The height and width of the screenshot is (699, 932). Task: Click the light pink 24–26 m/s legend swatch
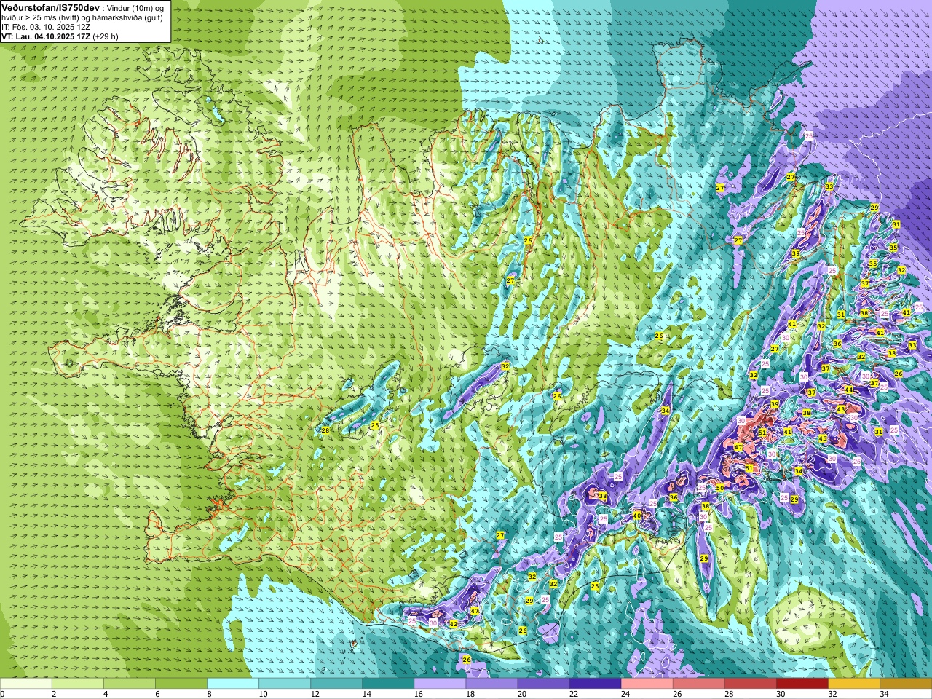pos(647,684)
